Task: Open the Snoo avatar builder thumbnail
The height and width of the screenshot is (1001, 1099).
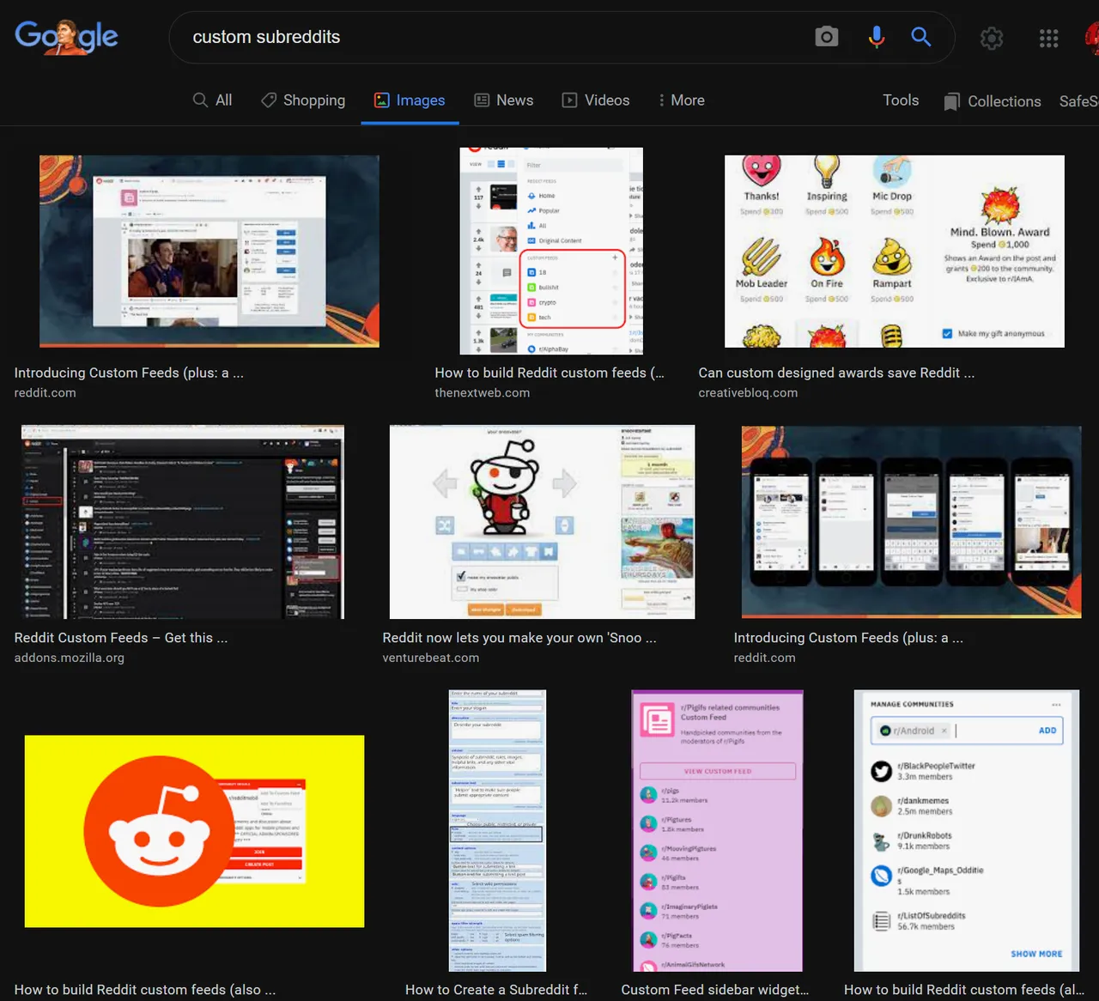Action: (x=543, y=522)
